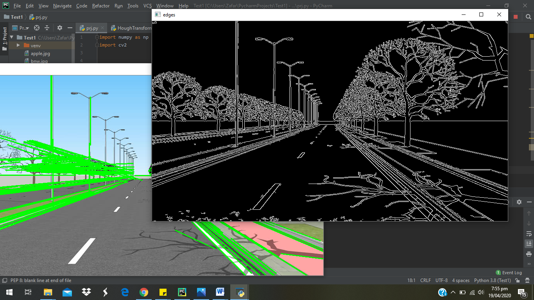Screen dimensions: 534x300
Task: Open the system volume control
Action: 480,292
